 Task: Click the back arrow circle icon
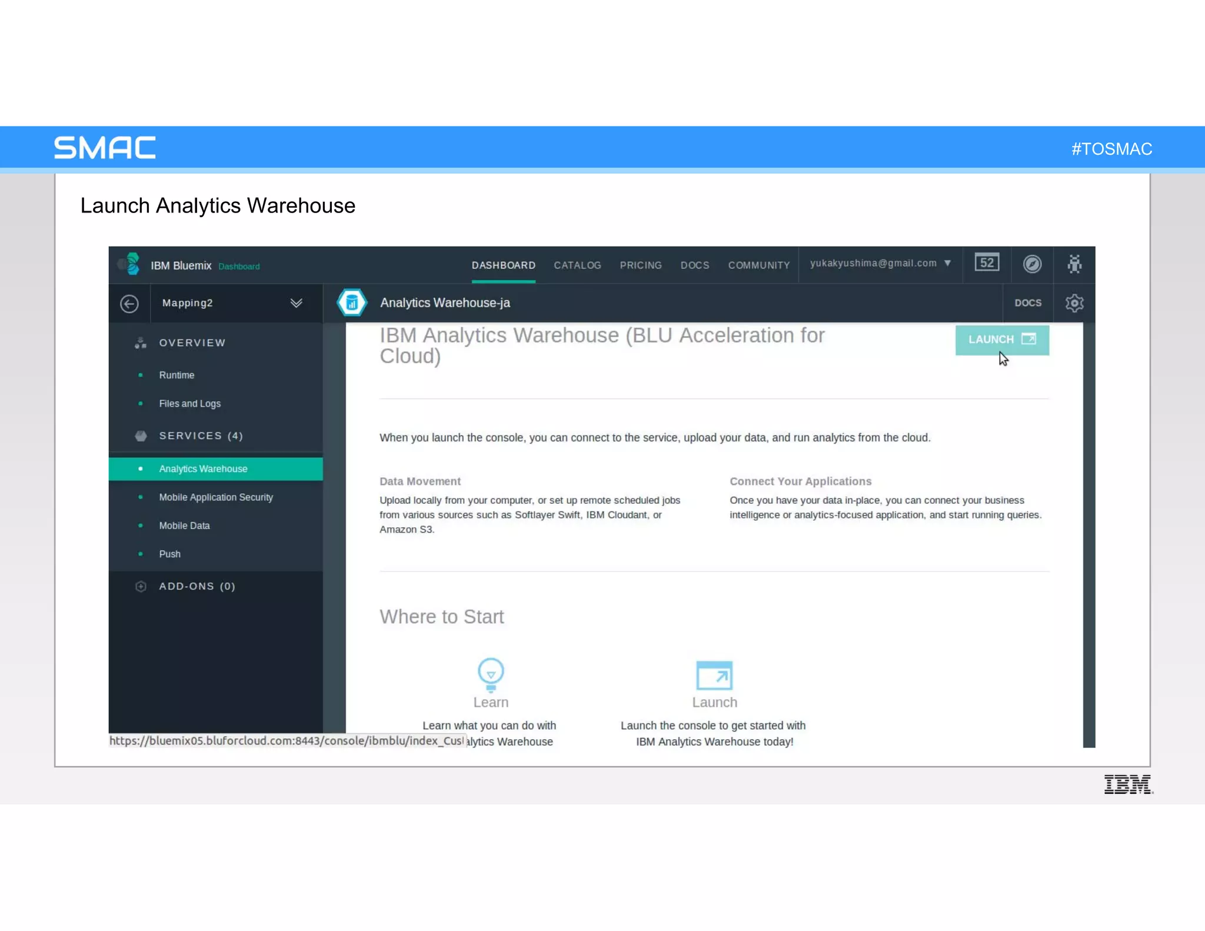click(x=129, y=304)
